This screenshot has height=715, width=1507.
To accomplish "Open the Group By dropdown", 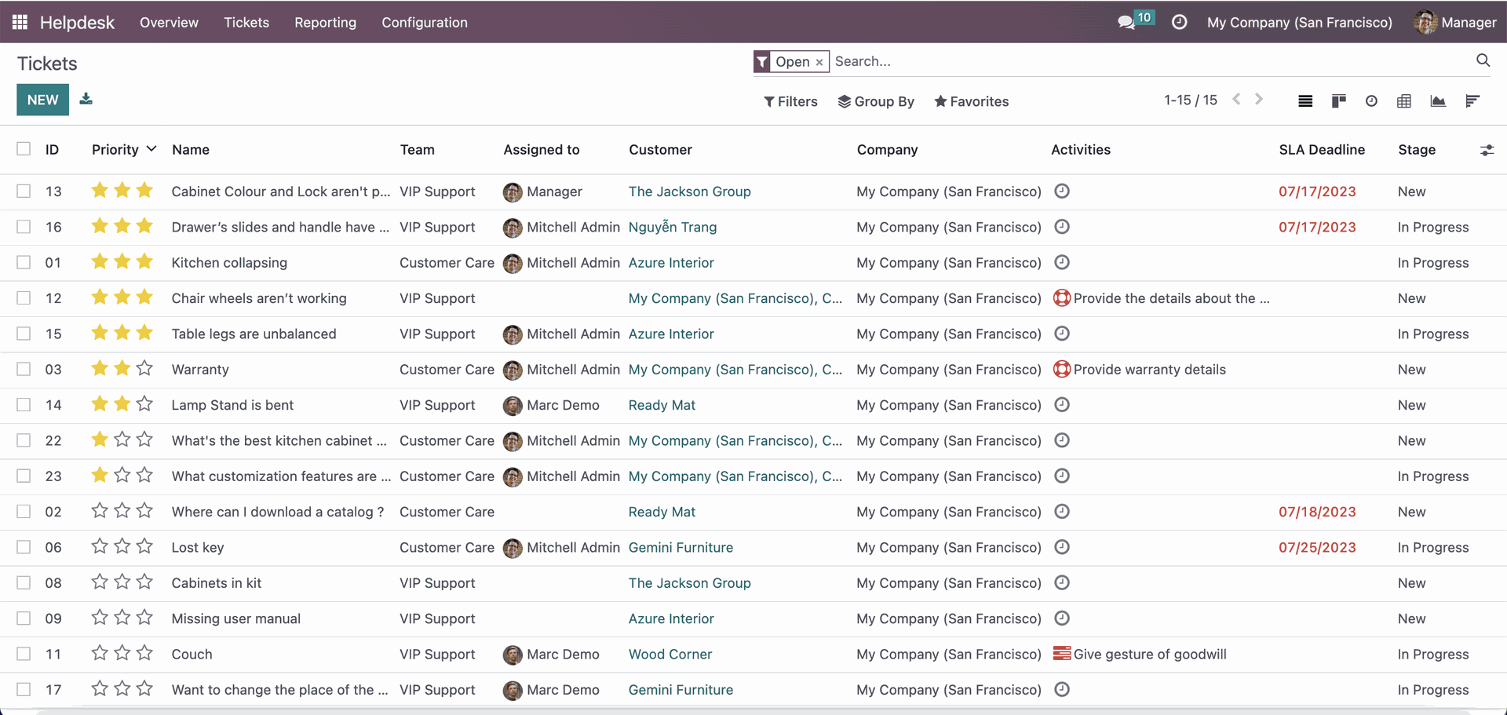I will pyautogui.click(x=876, y=101).
